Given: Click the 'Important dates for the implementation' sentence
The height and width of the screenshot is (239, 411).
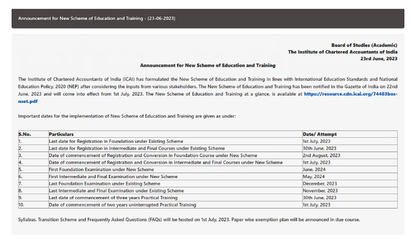Looking at the screenshot, I should tap(127, 116).
